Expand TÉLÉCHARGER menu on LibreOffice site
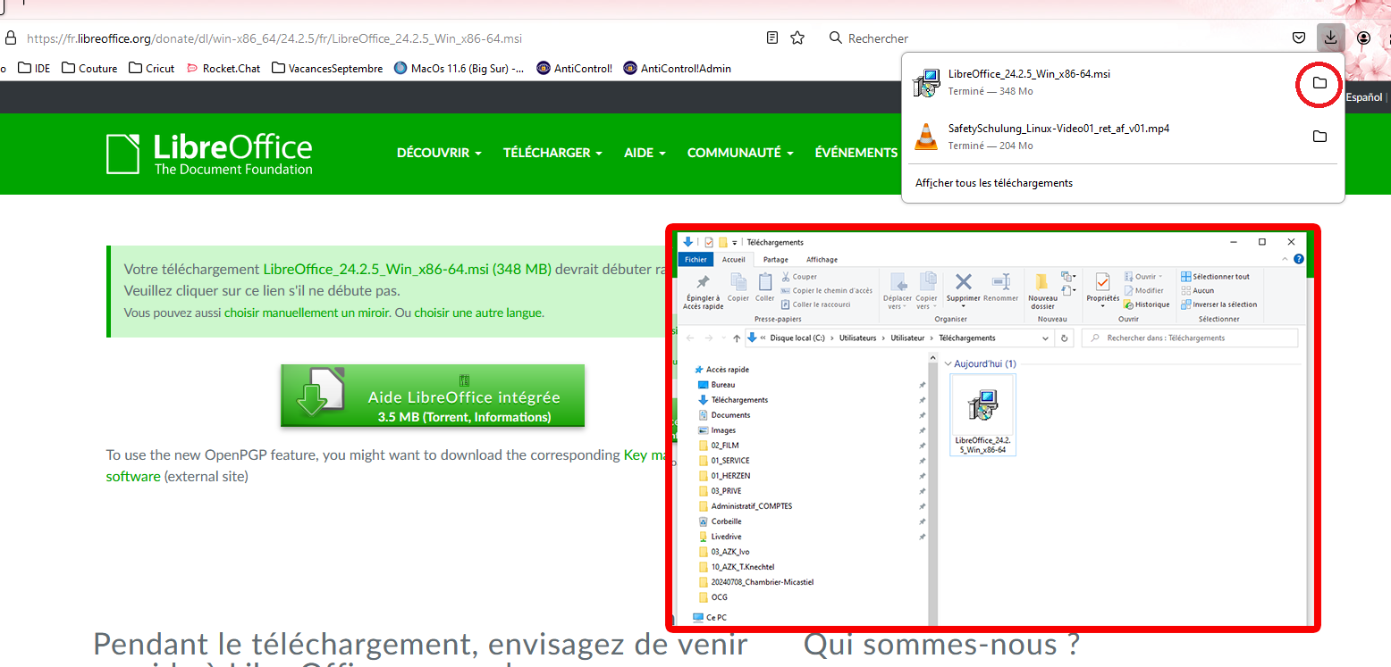Viewport: 1391px width, 667px height. (552, 153)
